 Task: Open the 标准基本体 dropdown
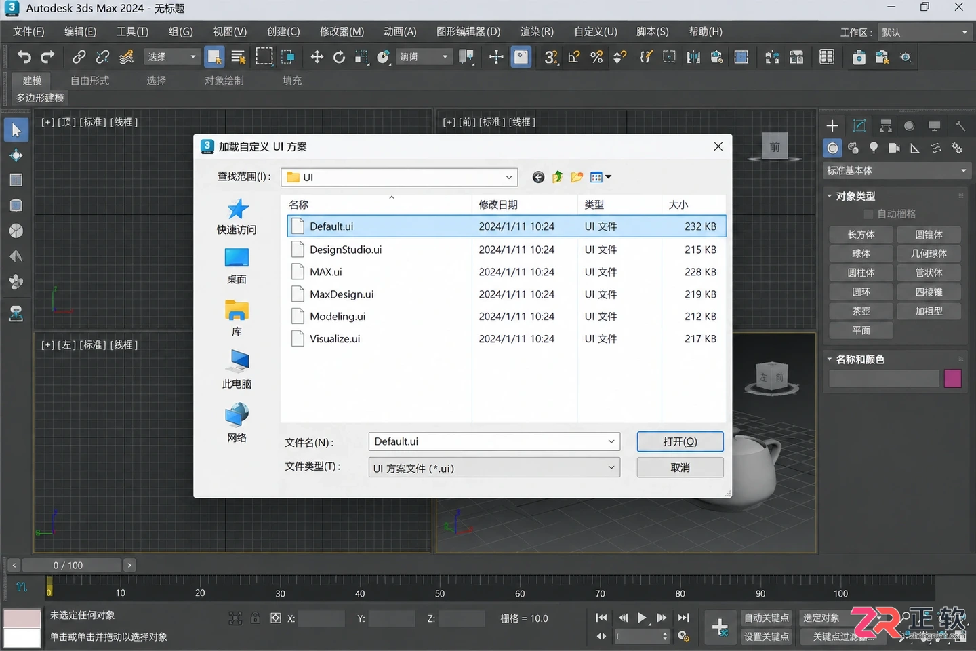tap(897, 171)
